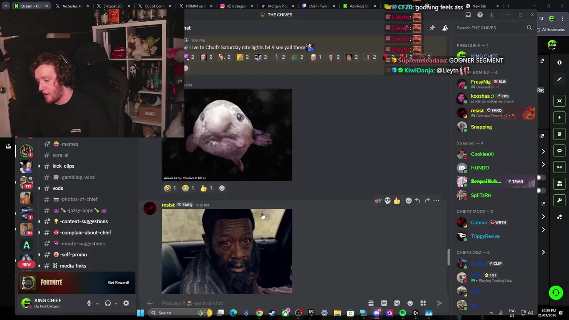Open member TrippyRevive in list
The image size is (569, 320).
tap(496, 236)
